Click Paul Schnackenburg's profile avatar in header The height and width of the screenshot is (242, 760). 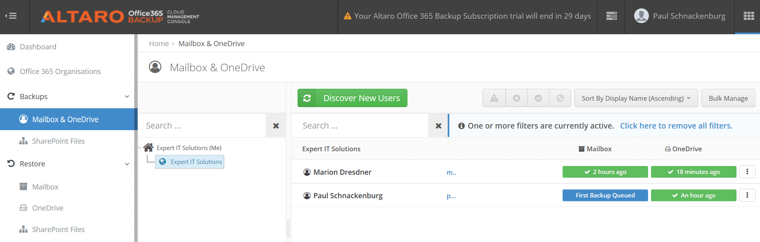pyautogui.click(x=641, y=16)
